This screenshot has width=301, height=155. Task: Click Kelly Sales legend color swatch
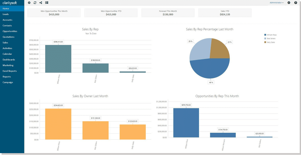pyautogui.click(x=265, y=42)
